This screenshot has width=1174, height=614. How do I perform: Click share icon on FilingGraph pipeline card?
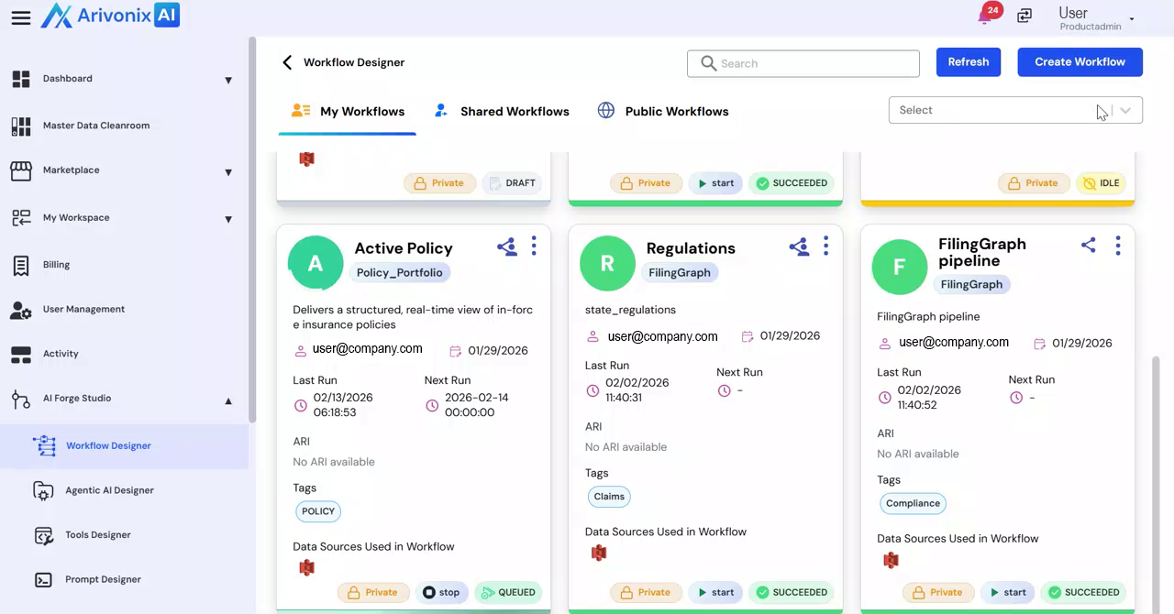tap(1088, 245)
